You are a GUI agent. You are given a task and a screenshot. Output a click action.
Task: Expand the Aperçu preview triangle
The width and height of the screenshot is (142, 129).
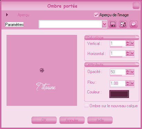coord(7,15)
